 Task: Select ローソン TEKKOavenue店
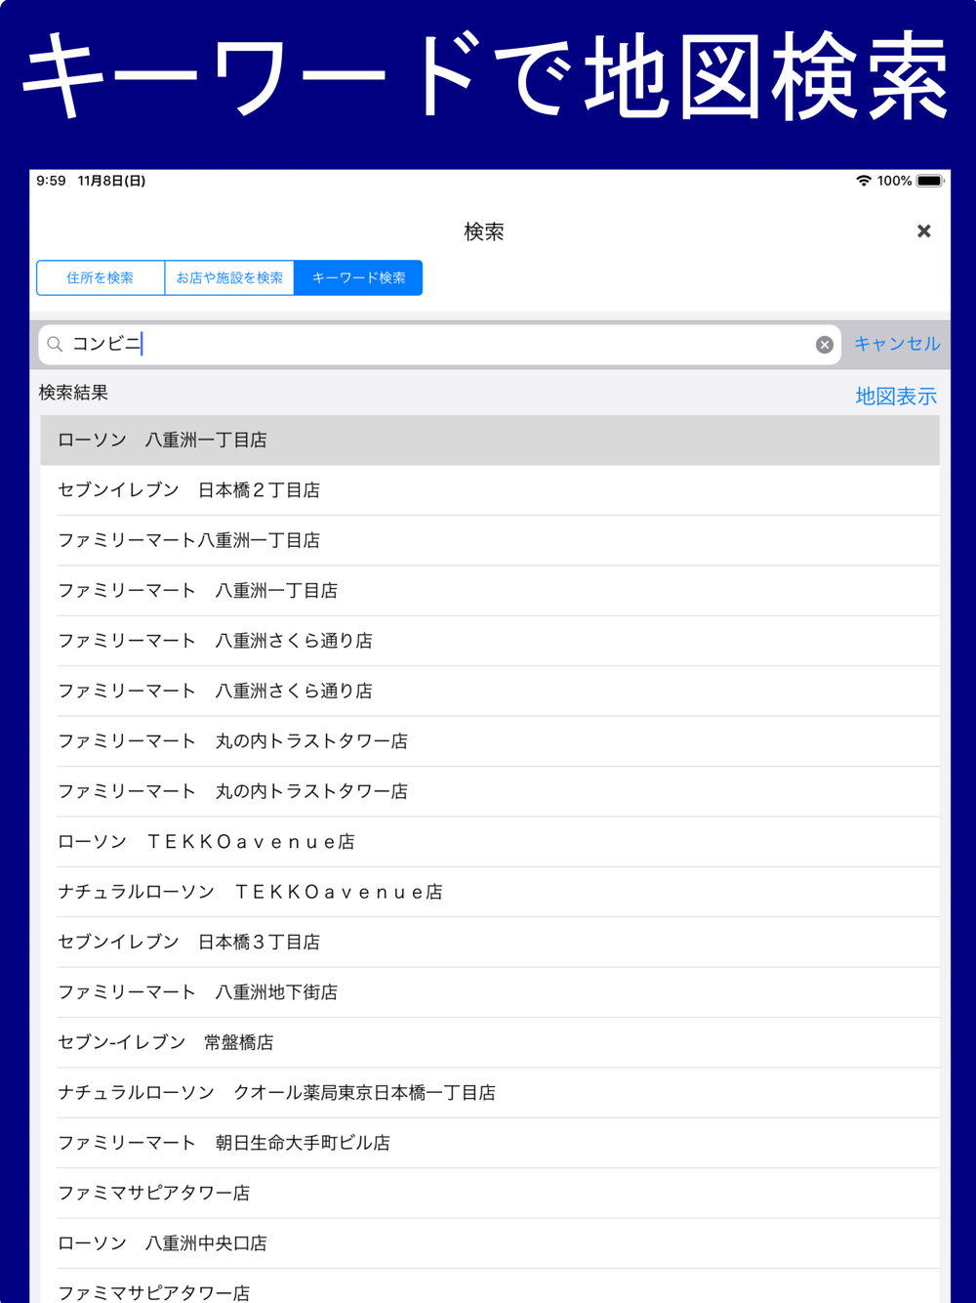coord(490,842)
